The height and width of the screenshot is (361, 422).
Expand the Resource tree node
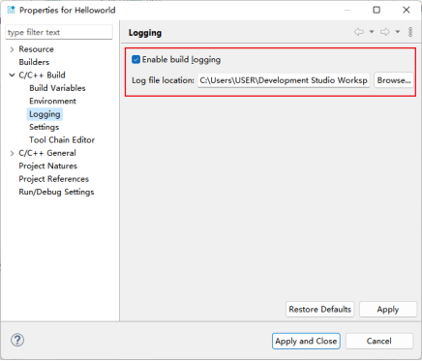pyautogui.click(x=12, y=49)
